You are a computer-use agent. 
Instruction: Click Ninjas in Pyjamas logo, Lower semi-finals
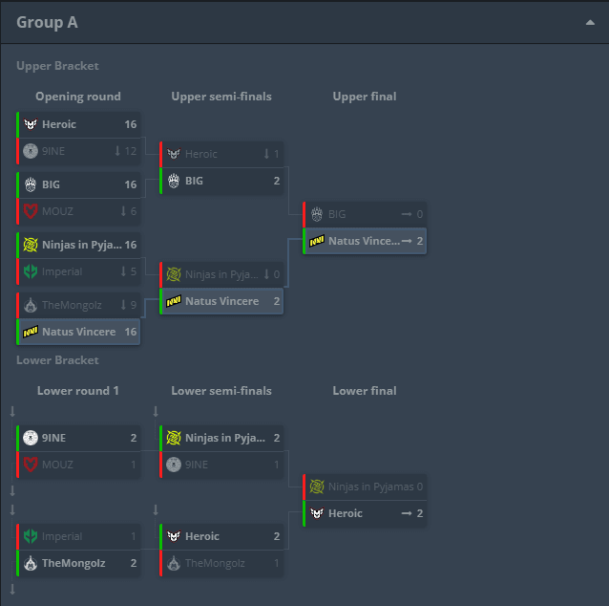tap(174, 438)
